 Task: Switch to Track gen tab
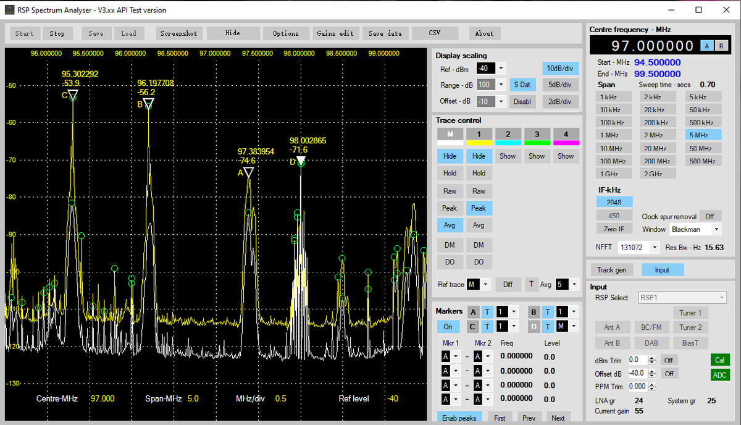click(x=611, y=270)
